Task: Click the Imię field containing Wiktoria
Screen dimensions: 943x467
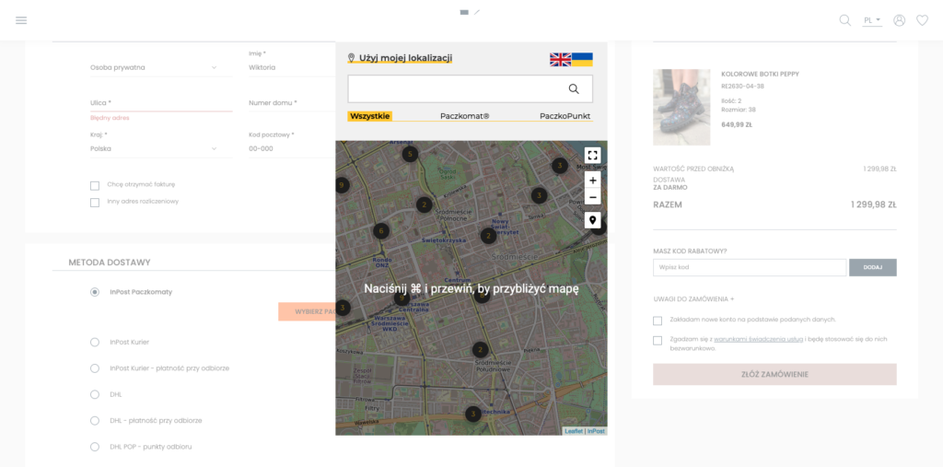Action: coord(292,67)
